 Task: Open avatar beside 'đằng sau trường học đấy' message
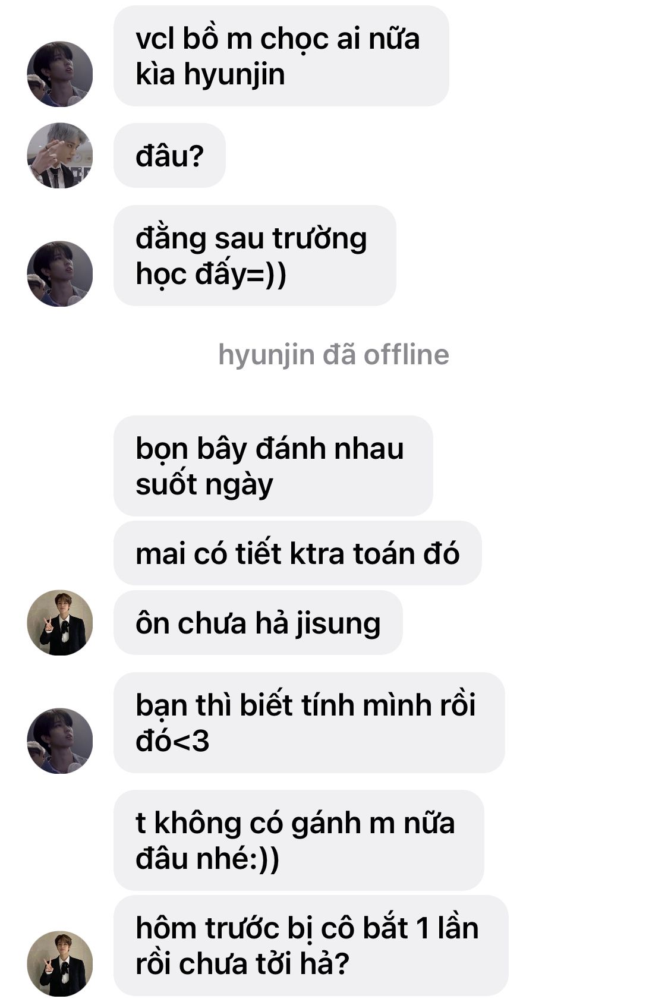tap(60, 273)
